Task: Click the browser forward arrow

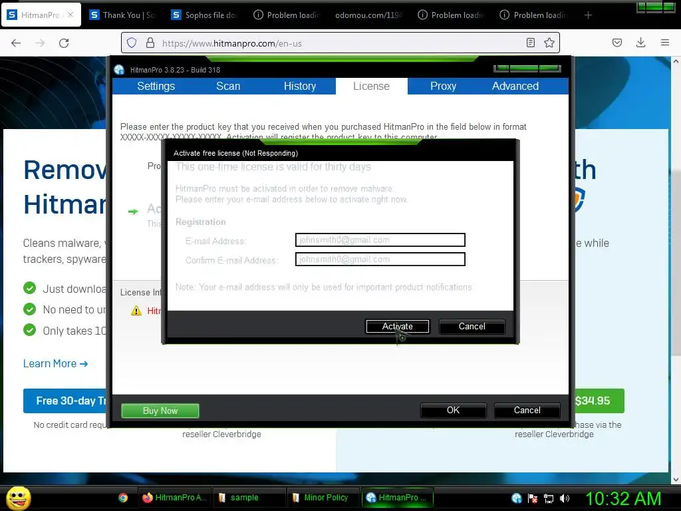Action: (x=40, y=43)
